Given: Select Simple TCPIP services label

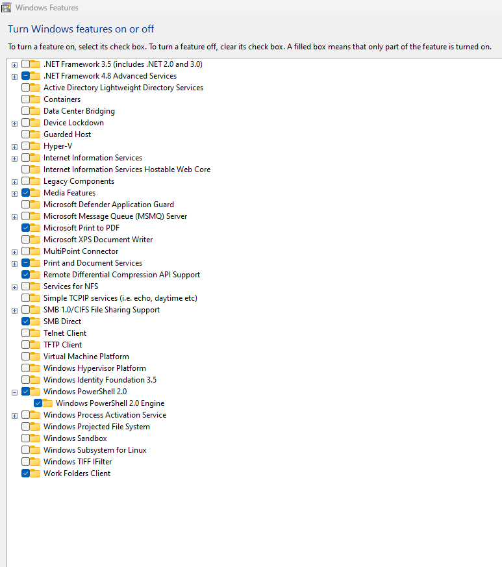Looking at the screenshot, I should (120, 298).
